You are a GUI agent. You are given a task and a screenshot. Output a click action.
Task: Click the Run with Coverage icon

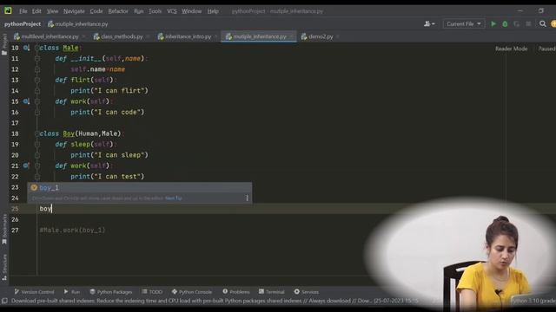[x=517, y=23]
